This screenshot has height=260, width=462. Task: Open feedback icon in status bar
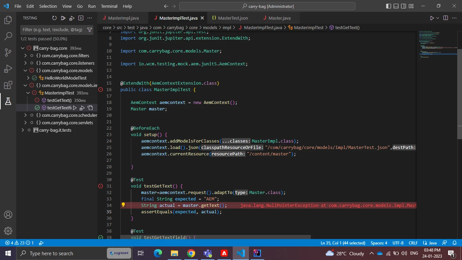coord(445,243)
